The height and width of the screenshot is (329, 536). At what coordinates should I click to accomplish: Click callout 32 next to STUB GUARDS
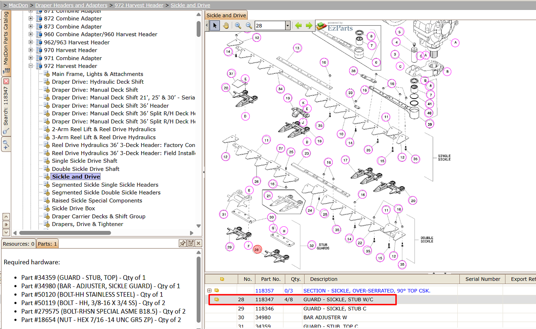312,246
